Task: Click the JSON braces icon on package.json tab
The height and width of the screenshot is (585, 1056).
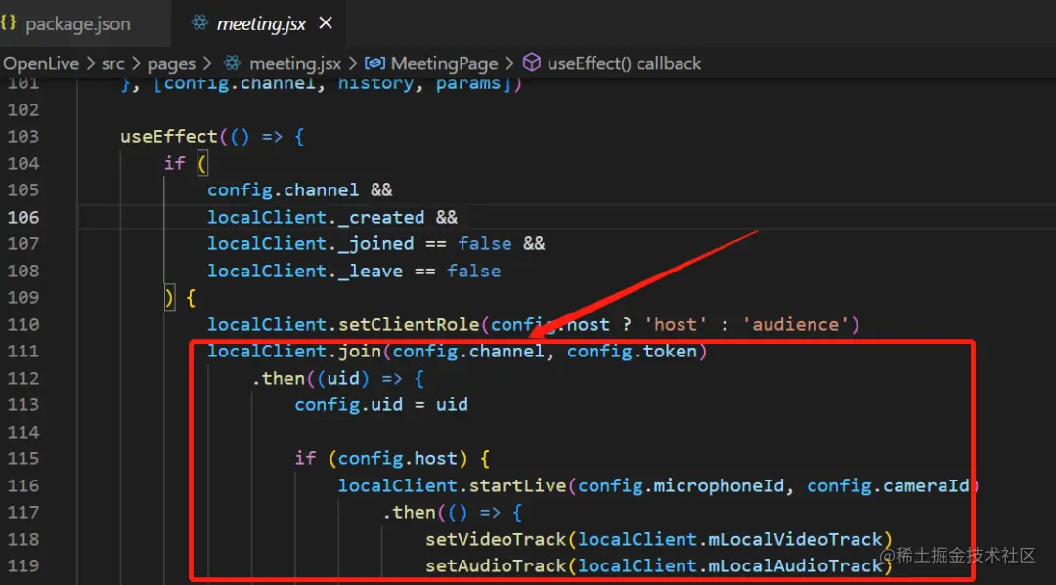Action: click(x=8, y=22)
